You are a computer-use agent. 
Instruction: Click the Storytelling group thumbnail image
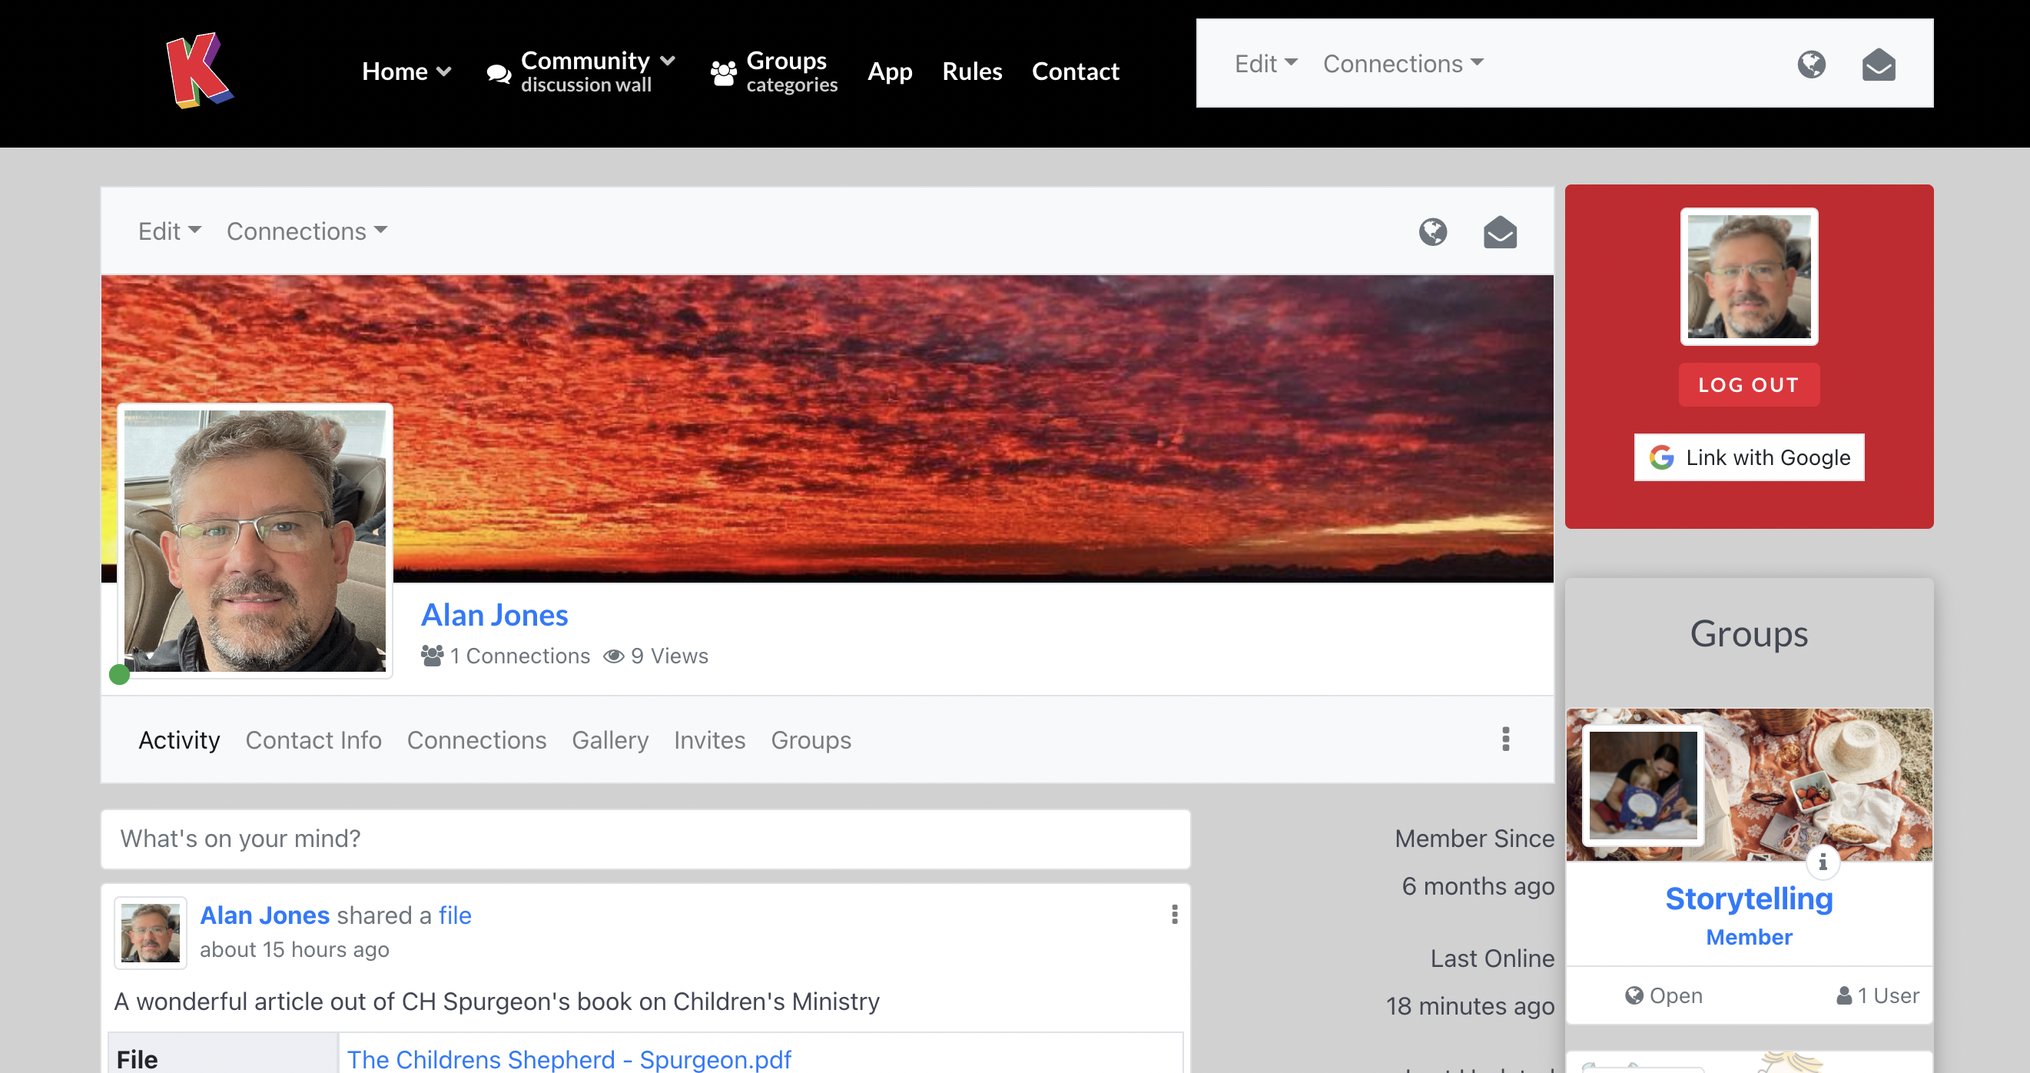coord(1642,785)
